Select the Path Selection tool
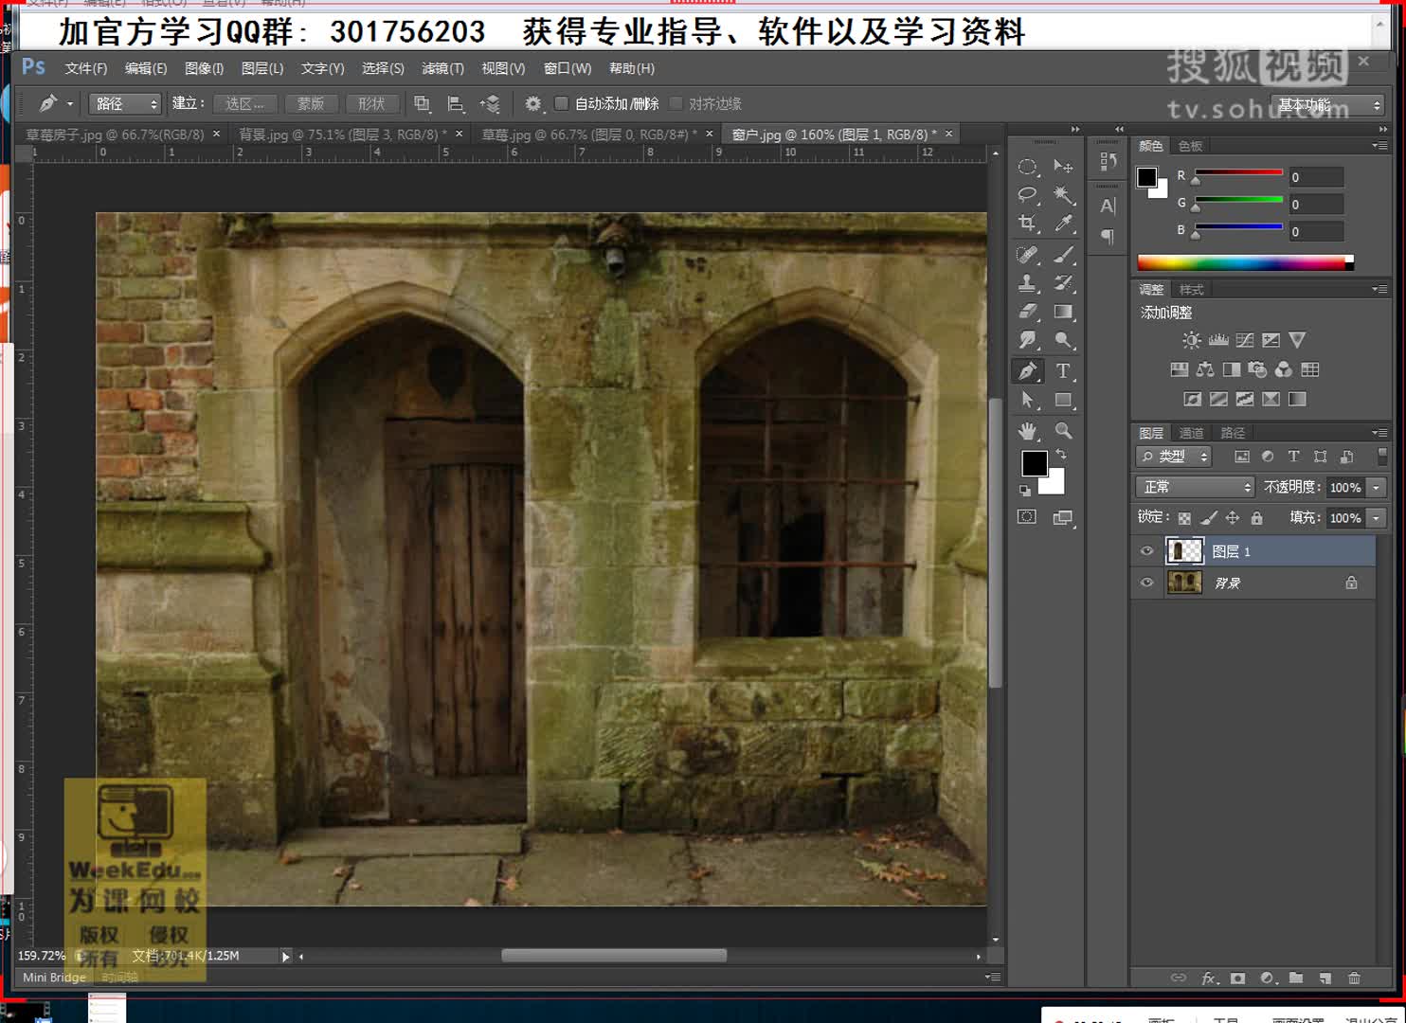This screenshot has height=1023, width=1406. 1027,400
